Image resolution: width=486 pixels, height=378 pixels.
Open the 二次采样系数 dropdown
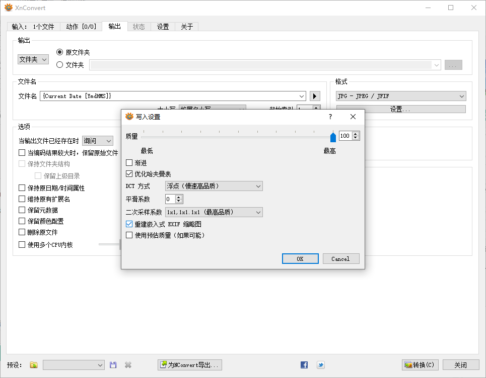214,212
